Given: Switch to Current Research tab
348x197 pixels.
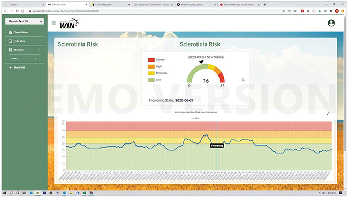Looking at the screenshot, I should (110, 4).
